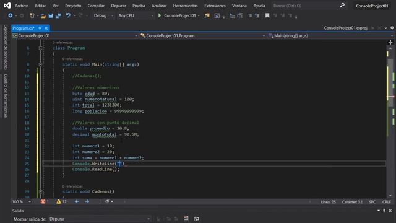The width and height of the screenshot is (396, 223).
Task: Click the Visual Studio logo icon
Action: pos(7,6)
